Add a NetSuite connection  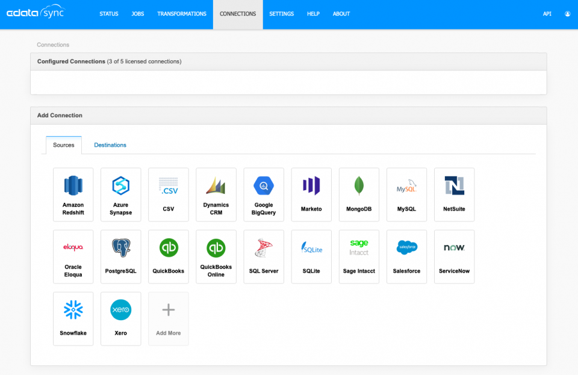point(454,194)
